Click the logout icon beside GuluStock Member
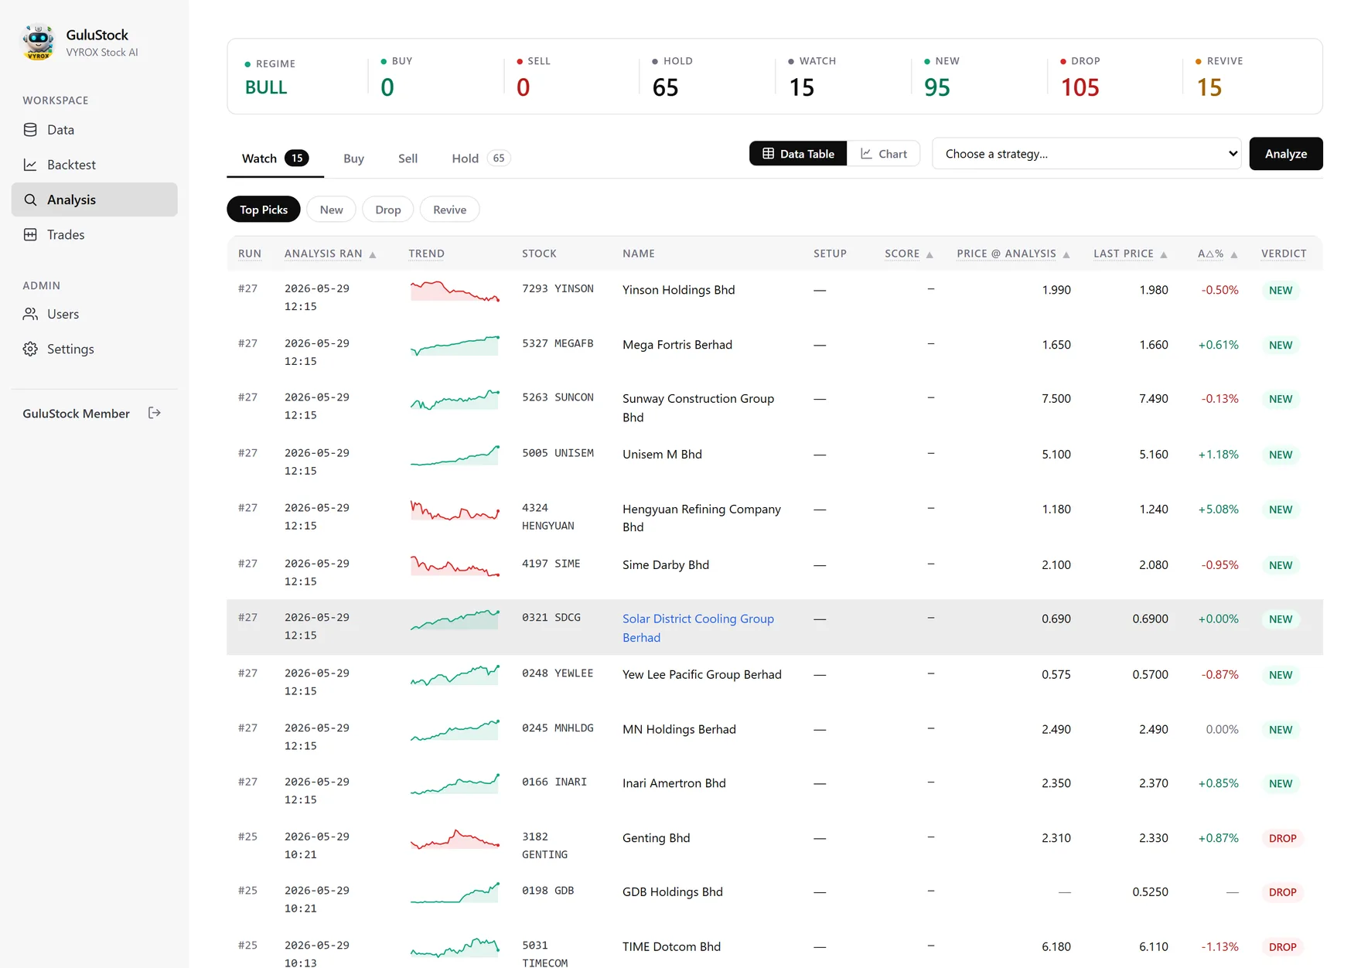The image size is (1361, 968). pyautogui.click(x=155, y=413)
